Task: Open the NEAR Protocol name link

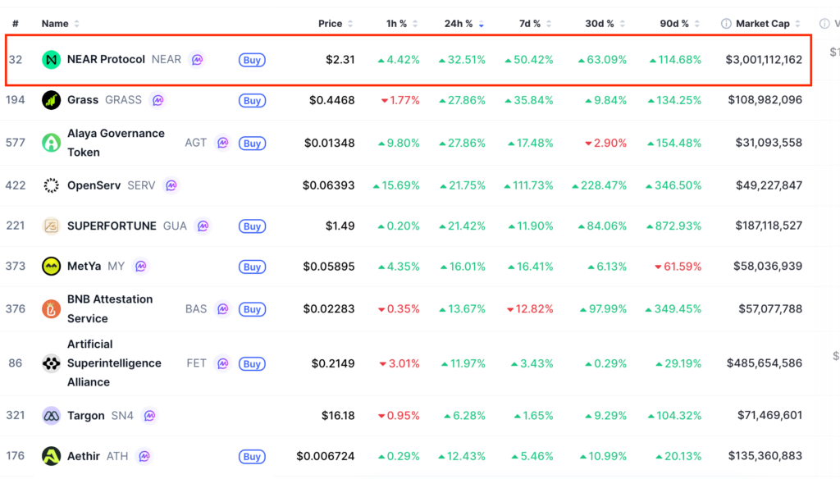Action: tap(106, 60)
